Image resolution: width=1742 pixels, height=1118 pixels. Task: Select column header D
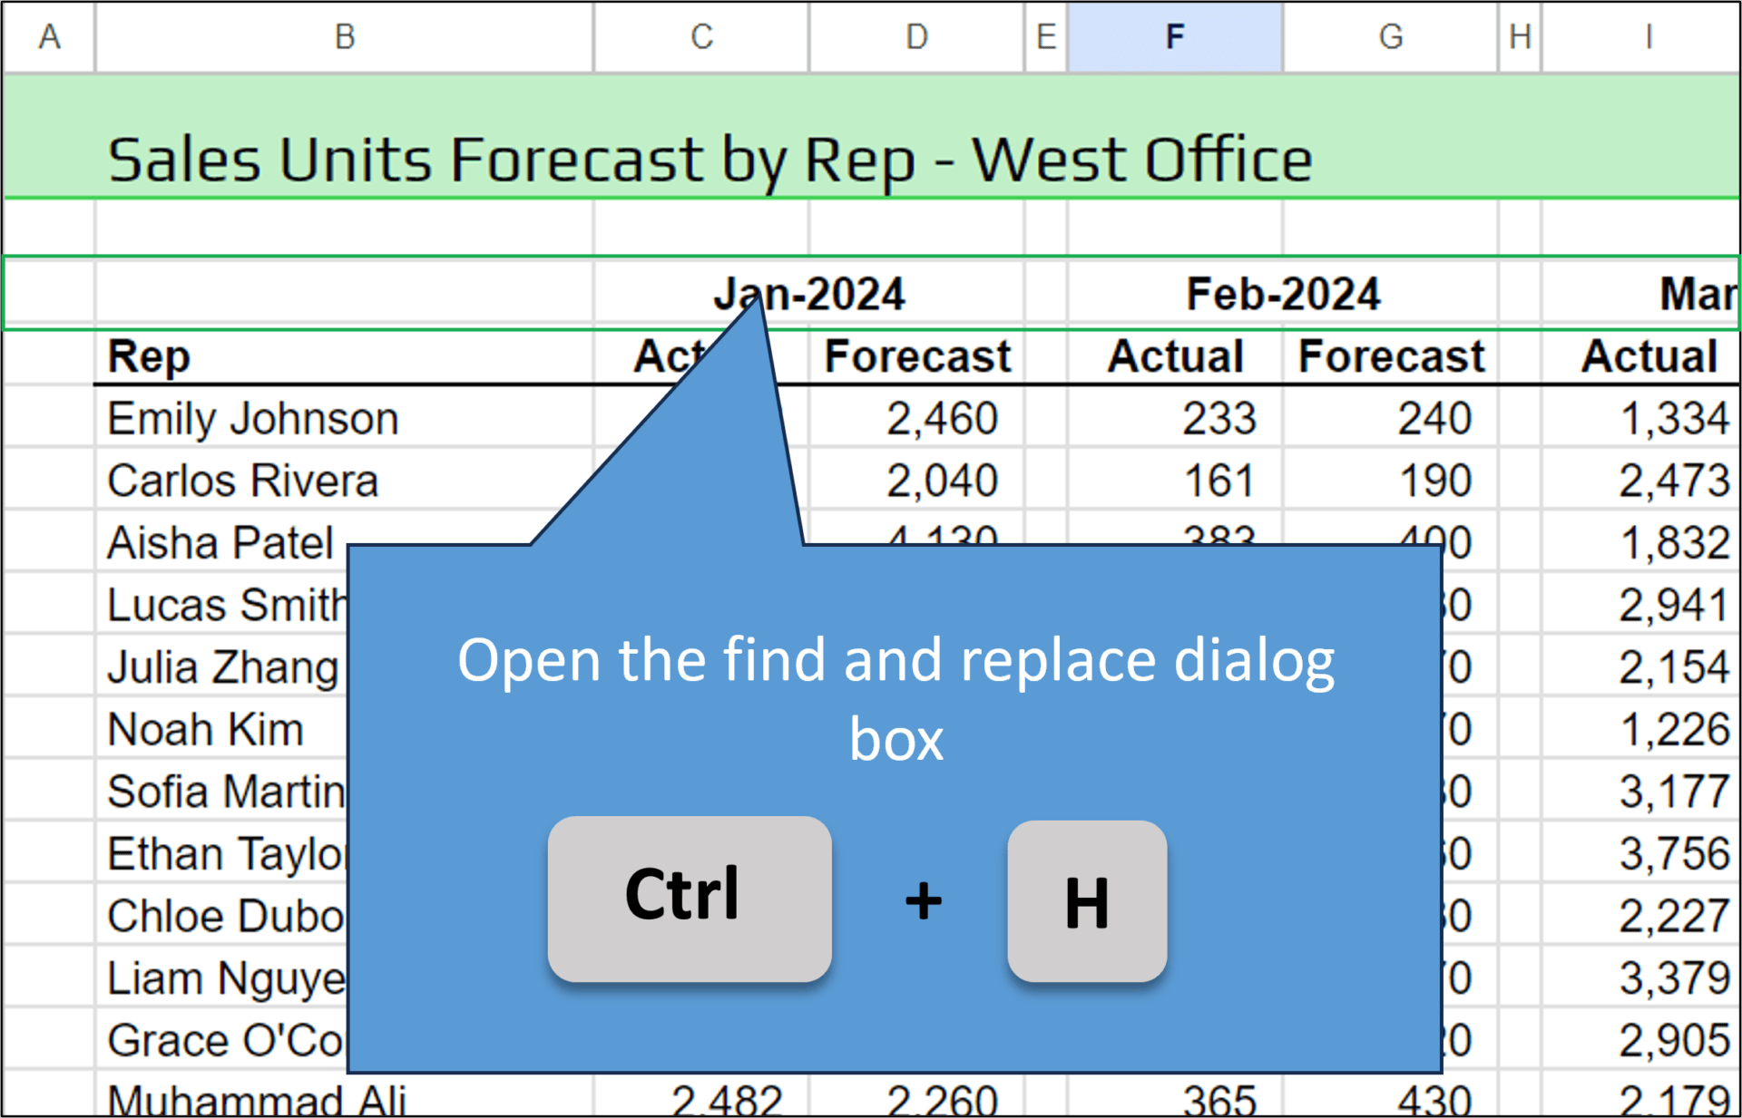[x=915, y=37]
